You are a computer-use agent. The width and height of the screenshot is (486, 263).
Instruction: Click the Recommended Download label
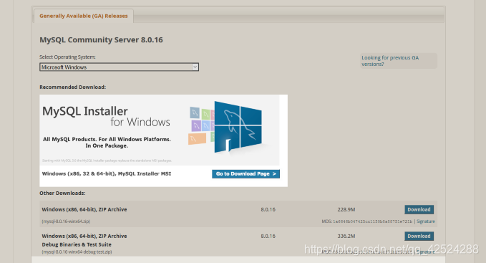tap(72, 87)
